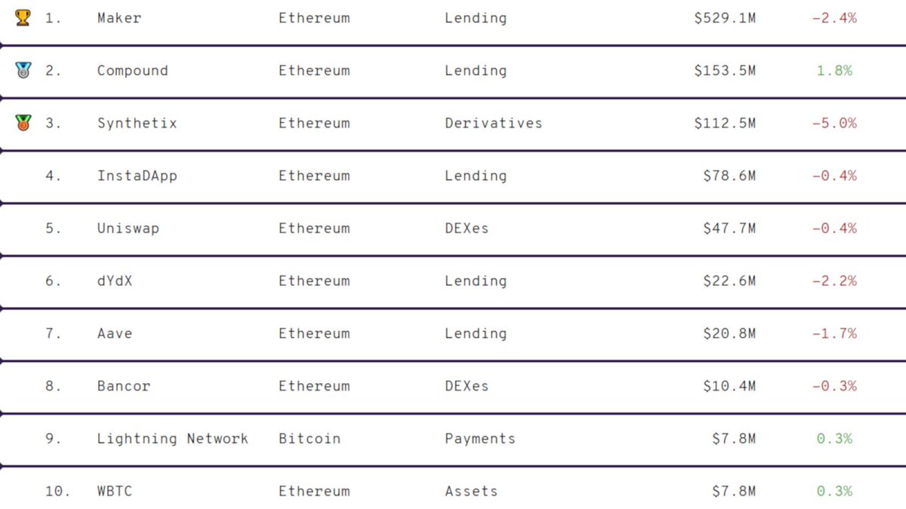
Task: Open the Compound project entry
Action: (x=133, y=71)
